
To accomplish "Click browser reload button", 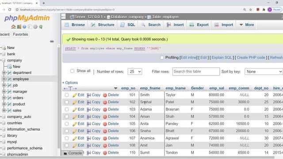I will (x=10, y=10).
